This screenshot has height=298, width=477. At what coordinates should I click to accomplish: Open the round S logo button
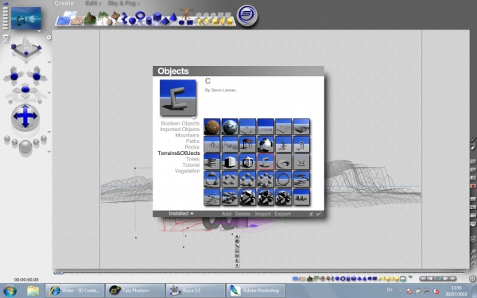247,16
